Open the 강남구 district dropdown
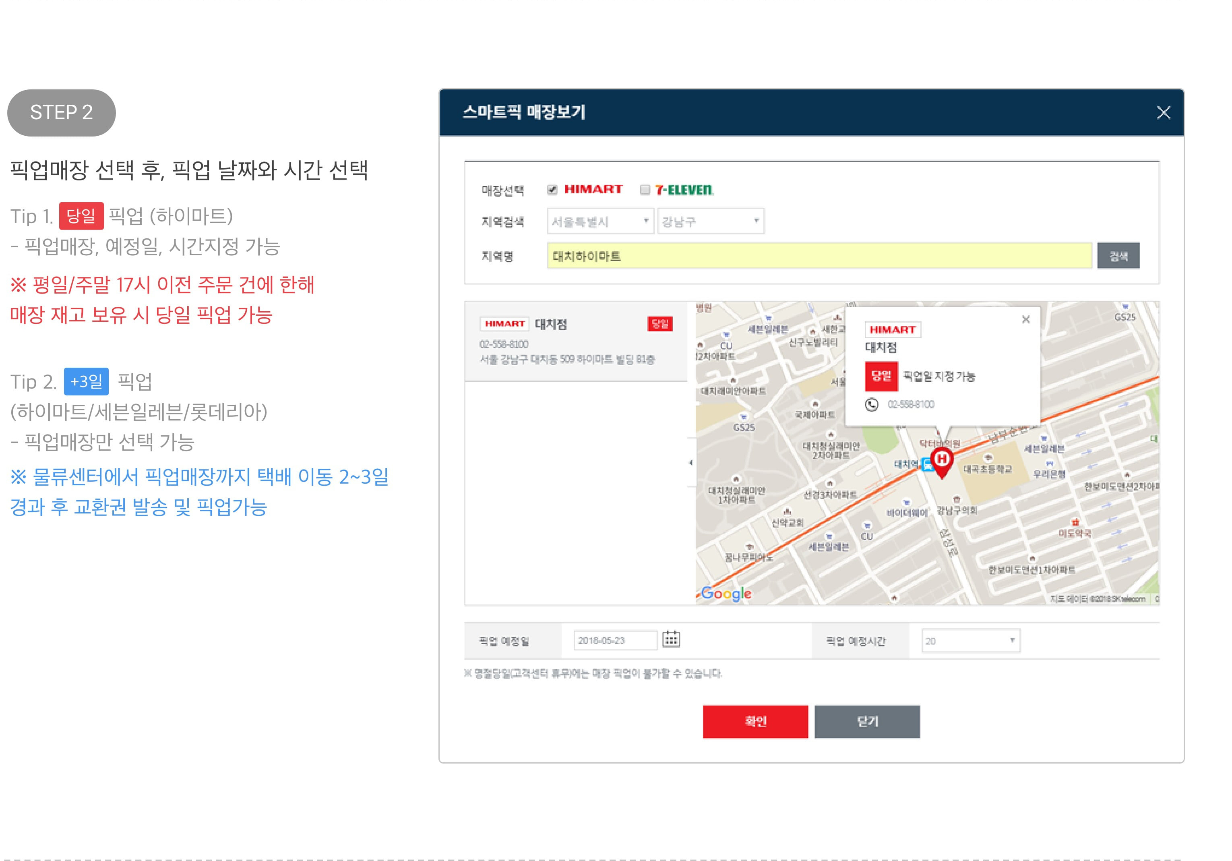The width and height of the screenshot is (1232, 861). tap(711, 221)
